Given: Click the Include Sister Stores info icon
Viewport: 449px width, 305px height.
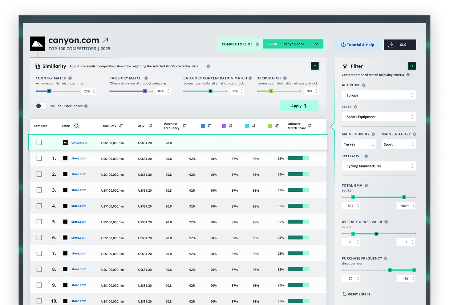Looking at the screenshot, I should pos(86,106).
